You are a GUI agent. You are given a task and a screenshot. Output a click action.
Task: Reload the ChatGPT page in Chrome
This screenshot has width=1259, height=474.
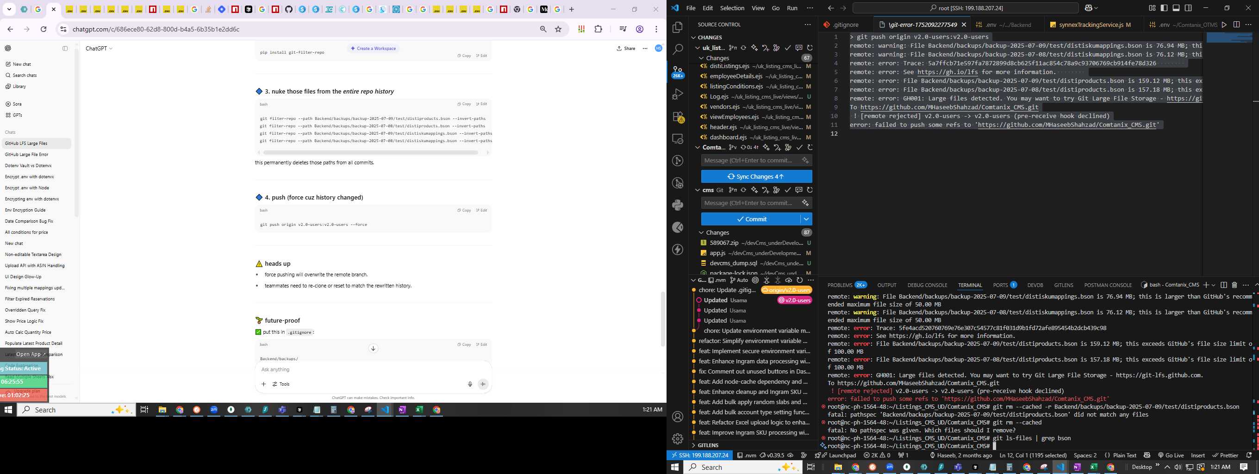[x=44, y=29]
